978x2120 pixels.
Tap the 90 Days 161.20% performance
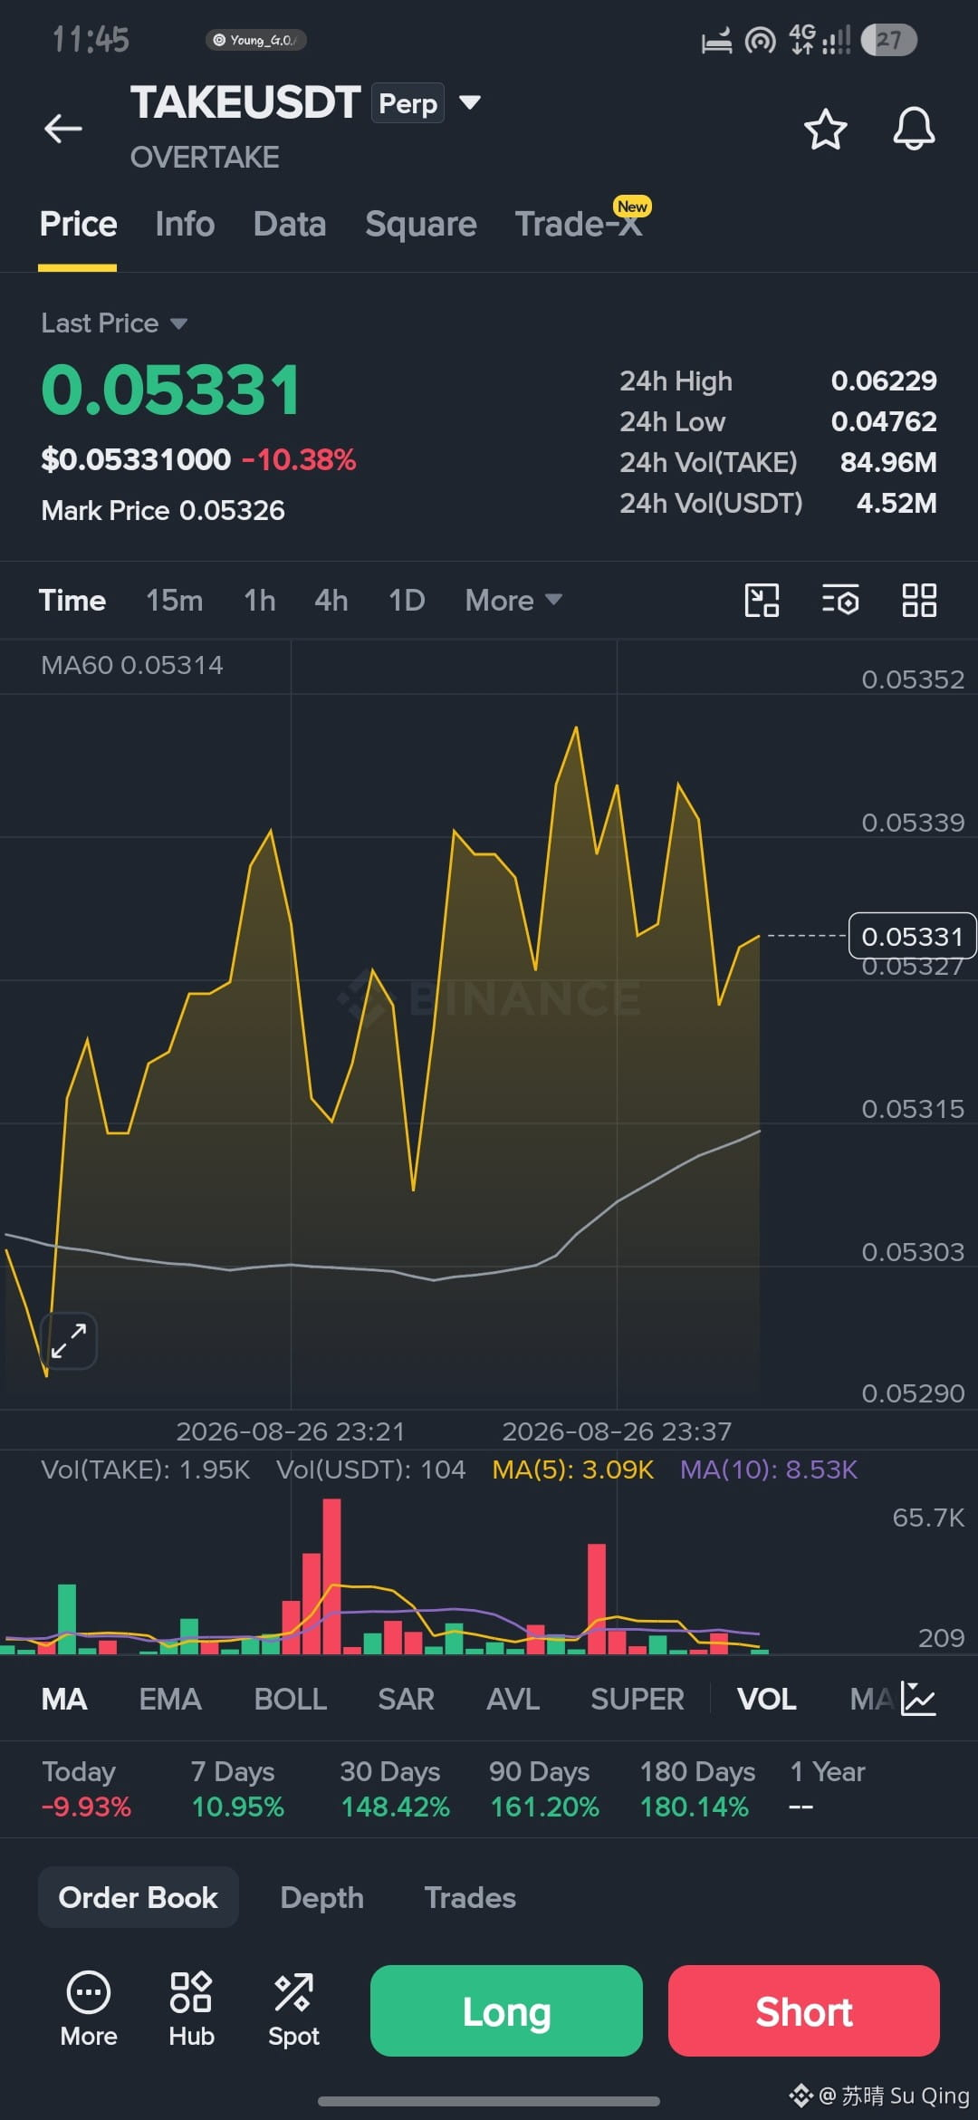544,1789
